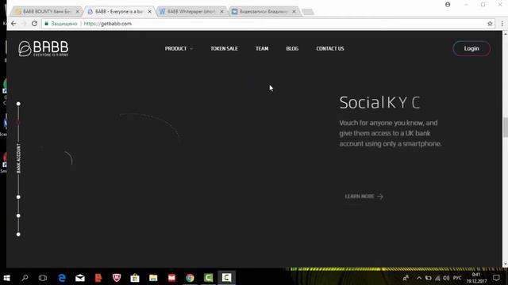Select BANK ACCOUNT vertical section label
Screen dimensions: 508x285
[x=18, y=158]
